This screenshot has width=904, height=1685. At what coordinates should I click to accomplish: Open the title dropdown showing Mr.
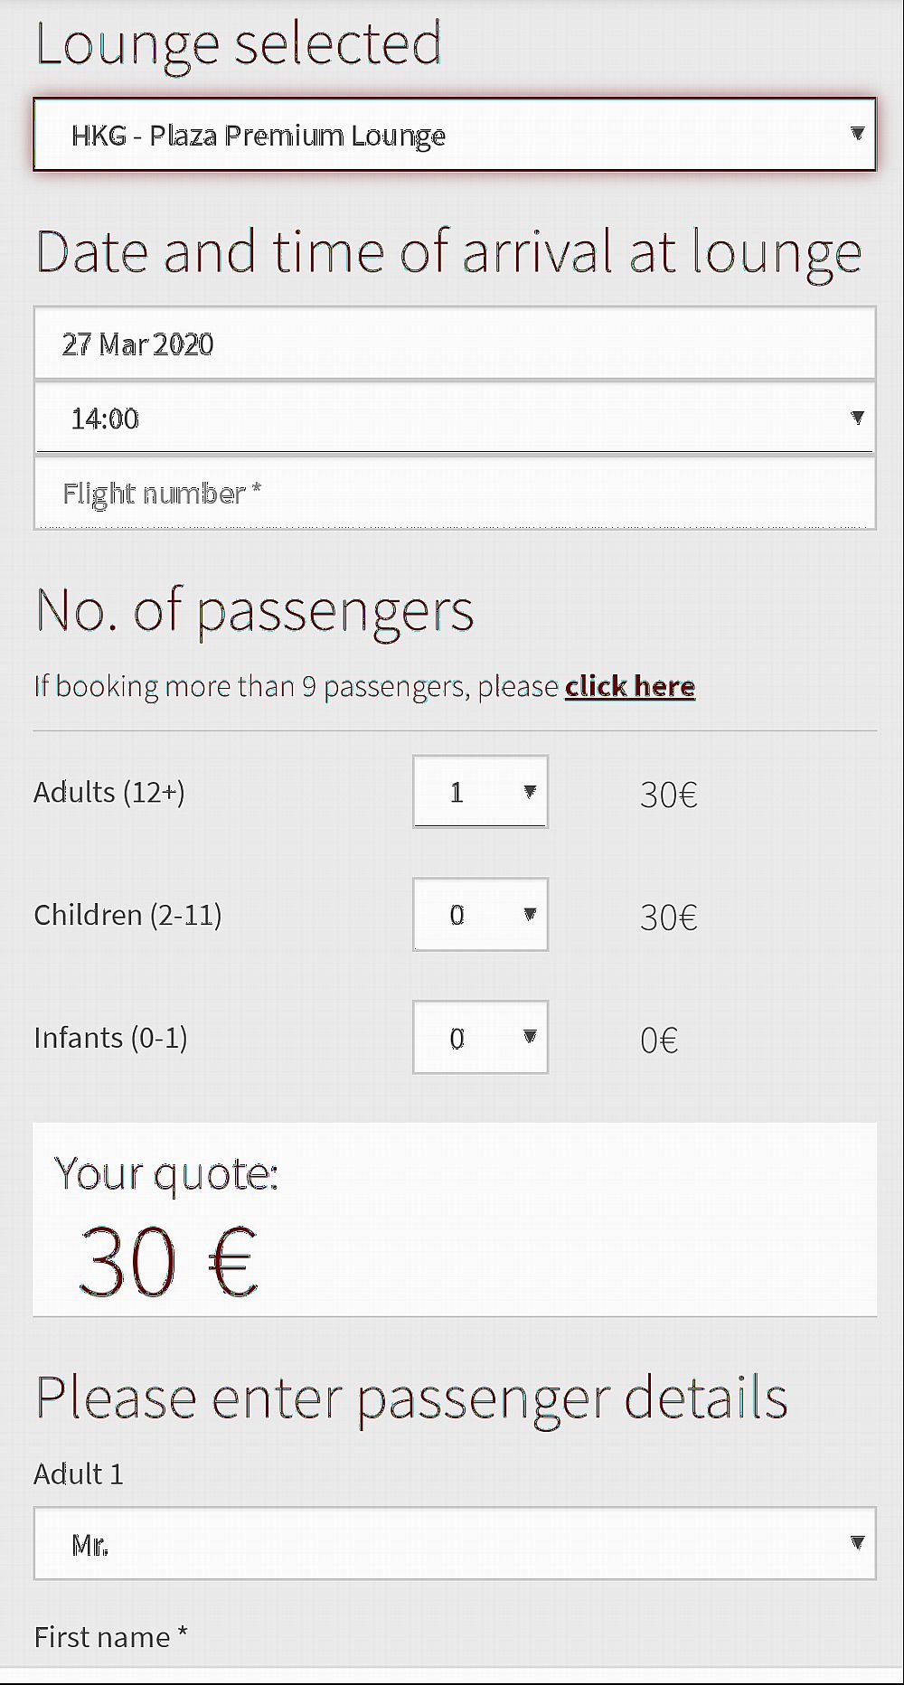452,1544
